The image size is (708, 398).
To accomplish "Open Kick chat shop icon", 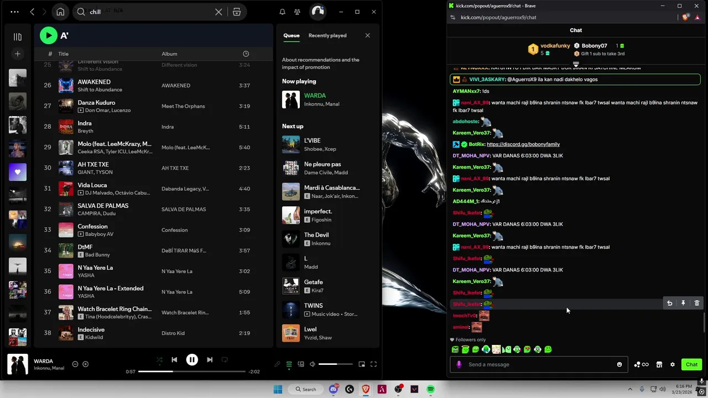I will click(x=659, y=364).
